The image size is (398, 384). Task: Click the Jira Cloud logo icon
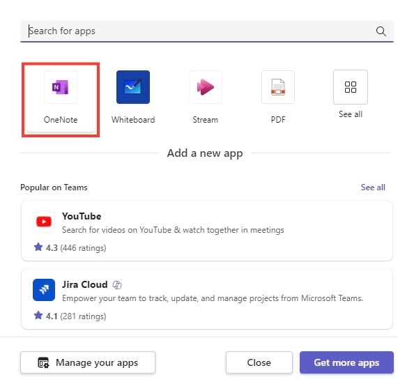click(44, 290)
